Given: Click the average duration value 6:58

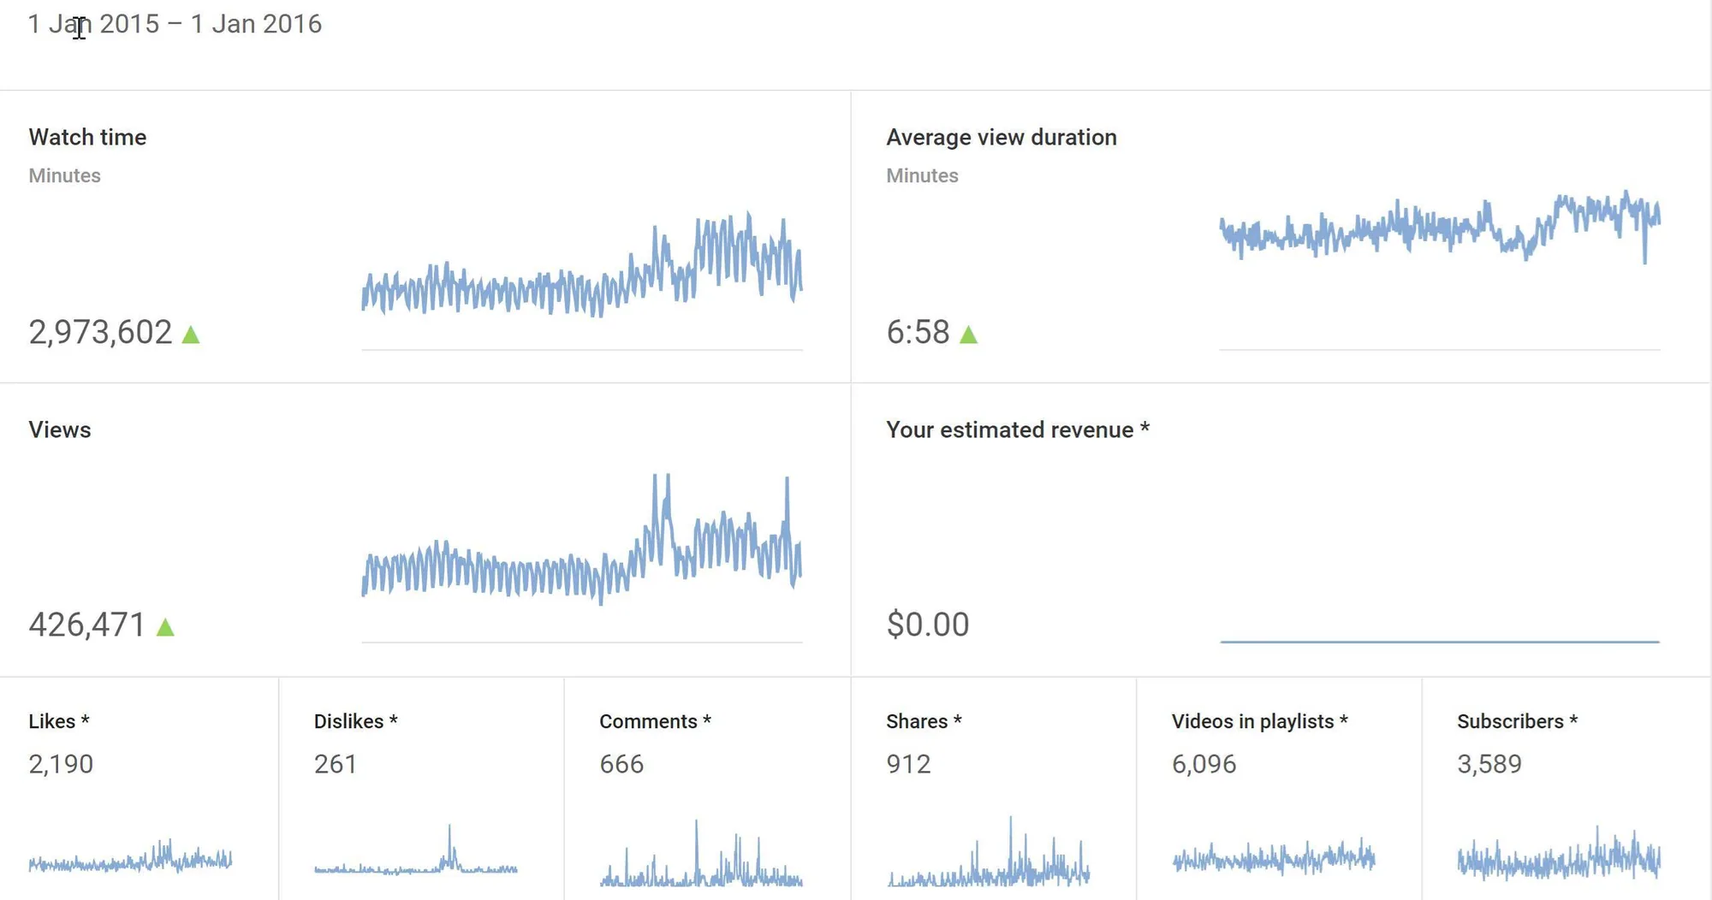Looking at the screenshot, I should click(918, 332).
